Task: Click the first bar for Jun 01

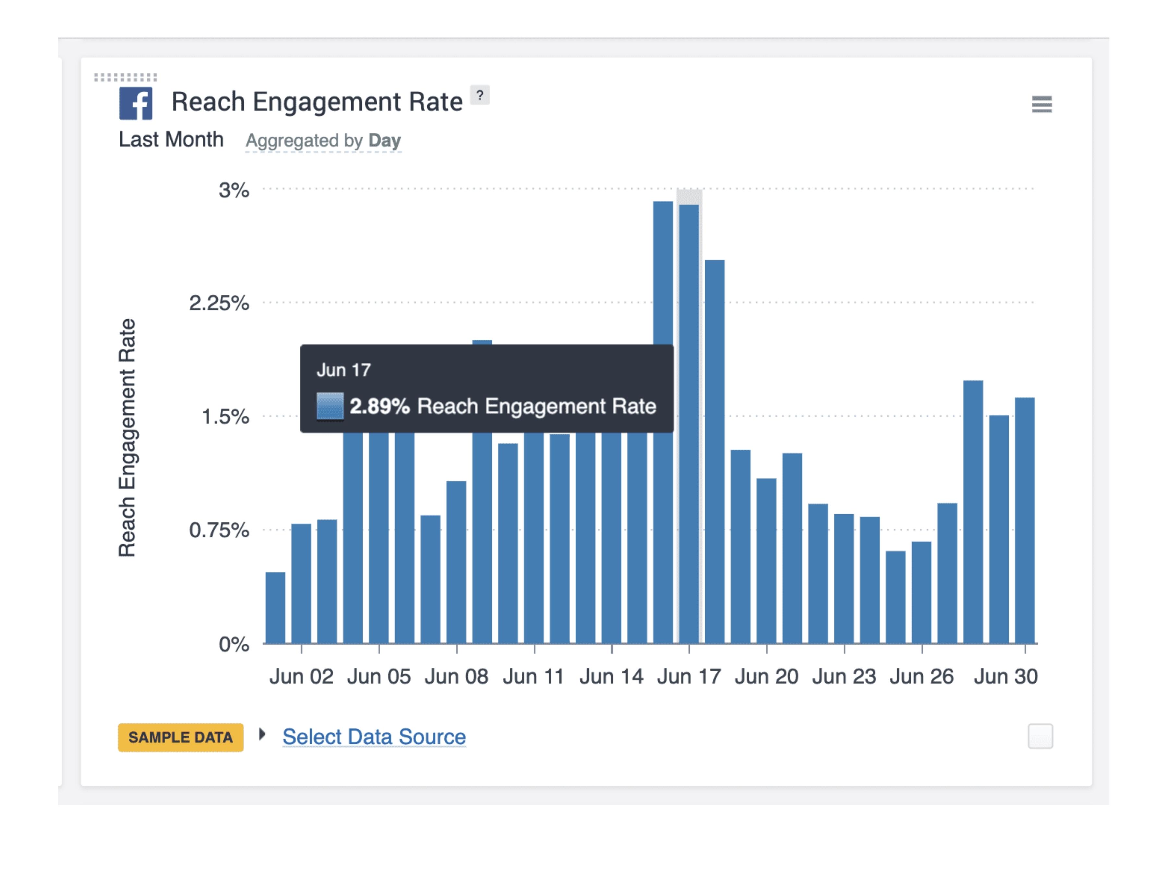Action: click(275, 607)
